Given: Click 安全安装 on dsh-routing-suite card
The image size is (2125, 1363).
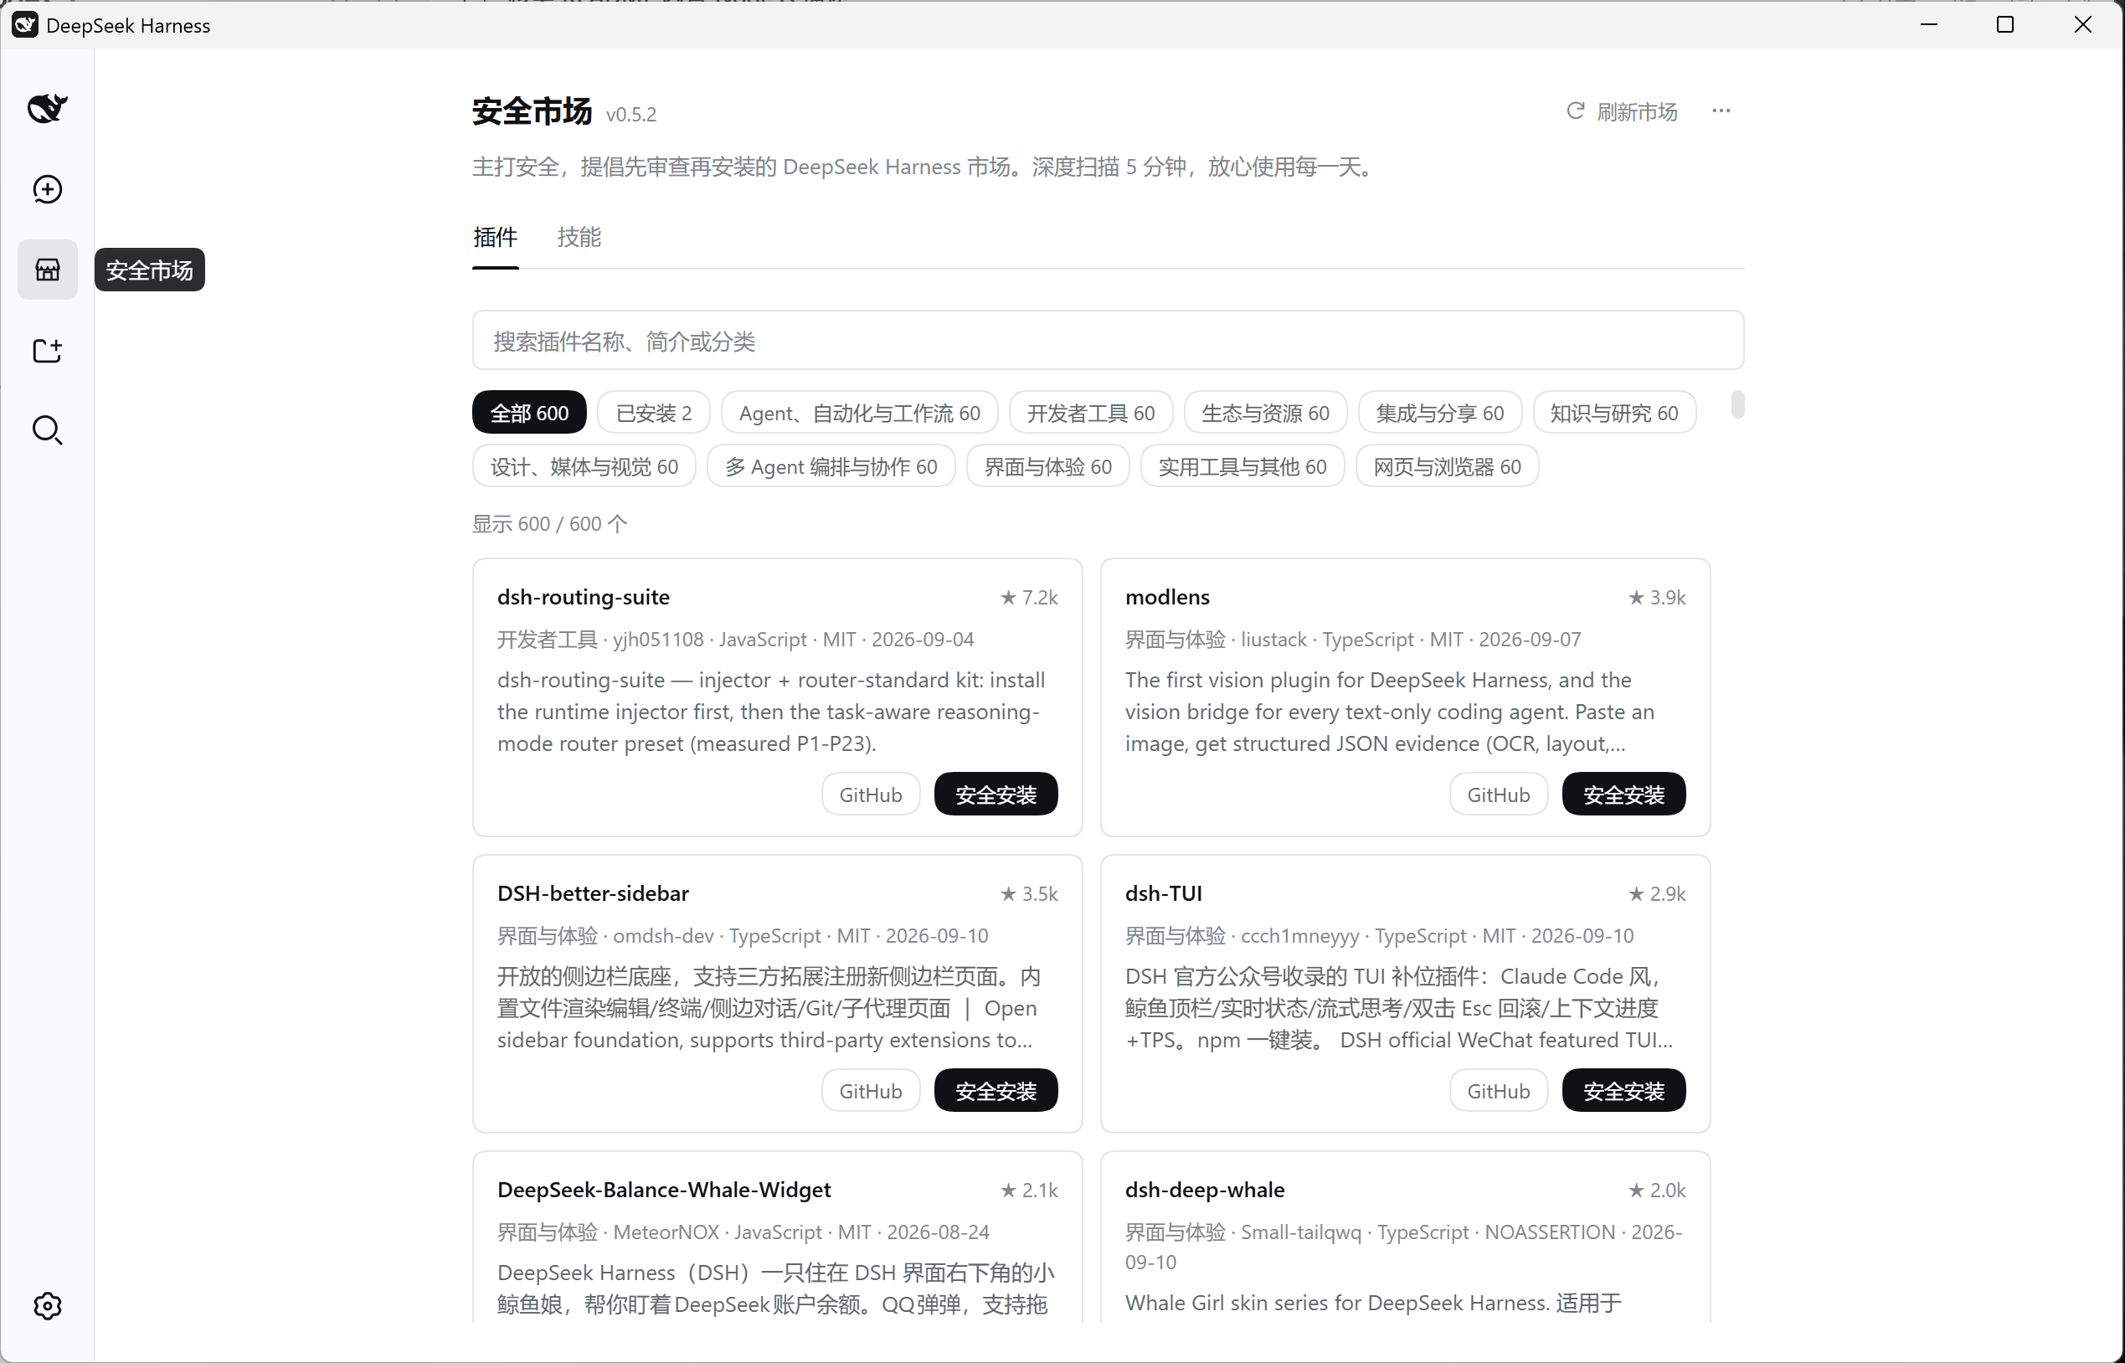Looking at the screenshot, I should tap(996, 794).
